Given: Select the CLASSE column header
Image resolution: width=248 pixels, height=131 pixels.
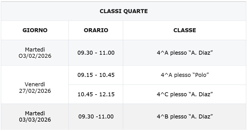Looking at the screenshot, I should [185, 30].
